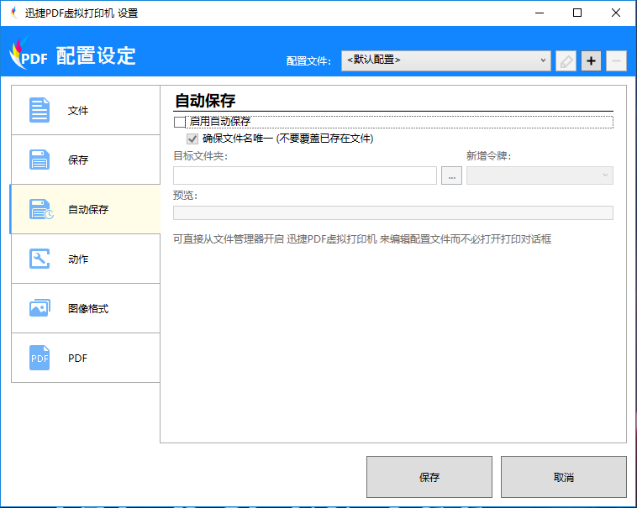Switch to the PDF settings tab
This screenshot has width=637, height=508.
coord(86,358)
